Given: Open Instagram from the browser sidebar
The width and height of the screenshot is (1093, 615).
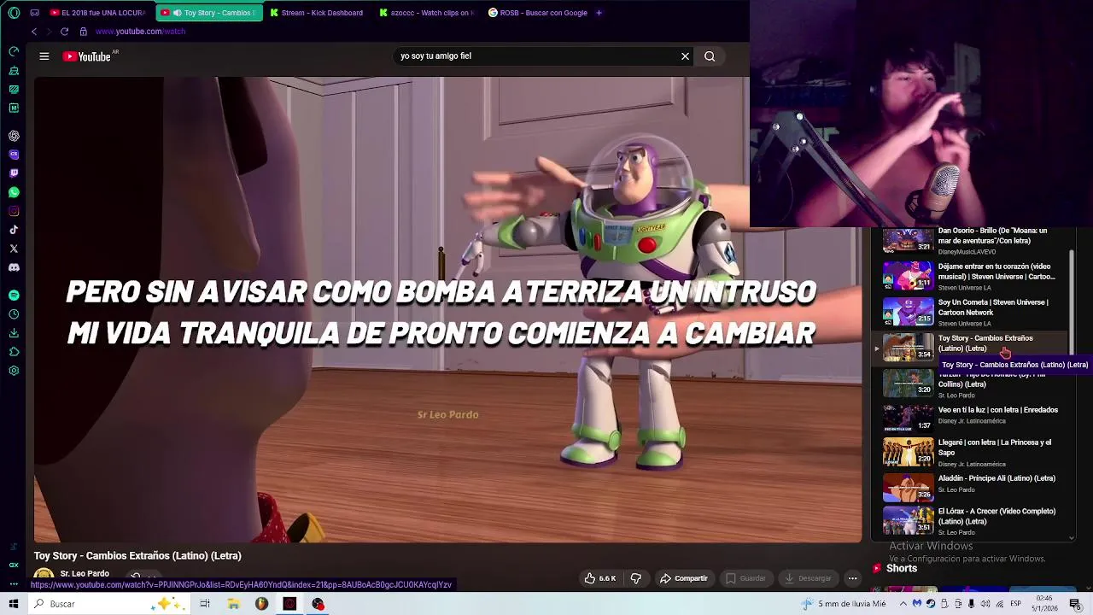Looking at the screenshot, I should [14, 211].
